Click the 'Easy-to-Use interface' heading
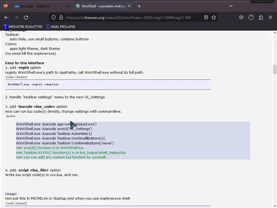The height and width of the screenshot is (208, 277). point(25,63)
